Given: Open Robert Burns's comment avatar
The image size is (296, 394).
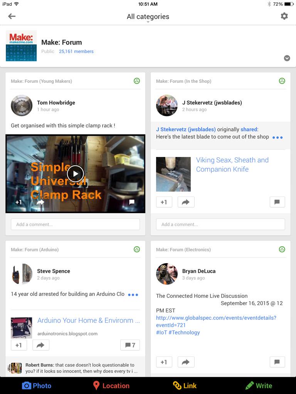Looking at the screenshot, I should (15, 368).
